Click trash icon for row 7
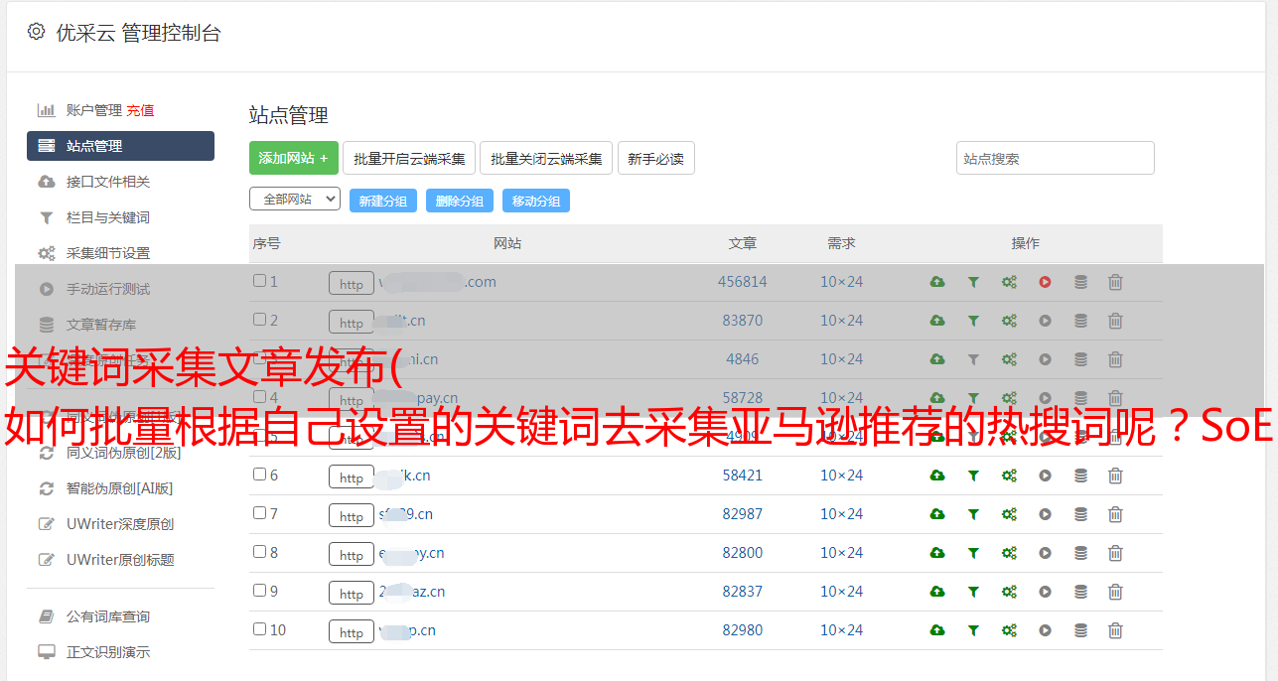 click(x=1115, y=514)
